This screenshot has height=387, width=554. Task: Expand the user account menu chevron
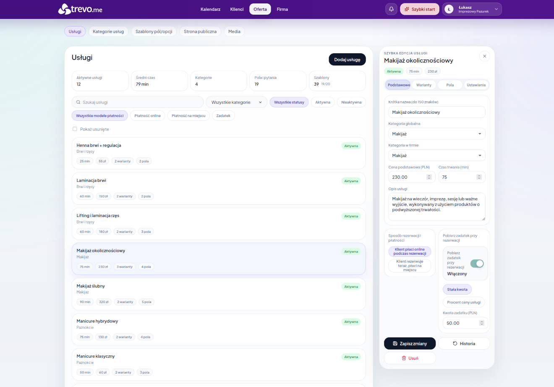pos(496,9)
